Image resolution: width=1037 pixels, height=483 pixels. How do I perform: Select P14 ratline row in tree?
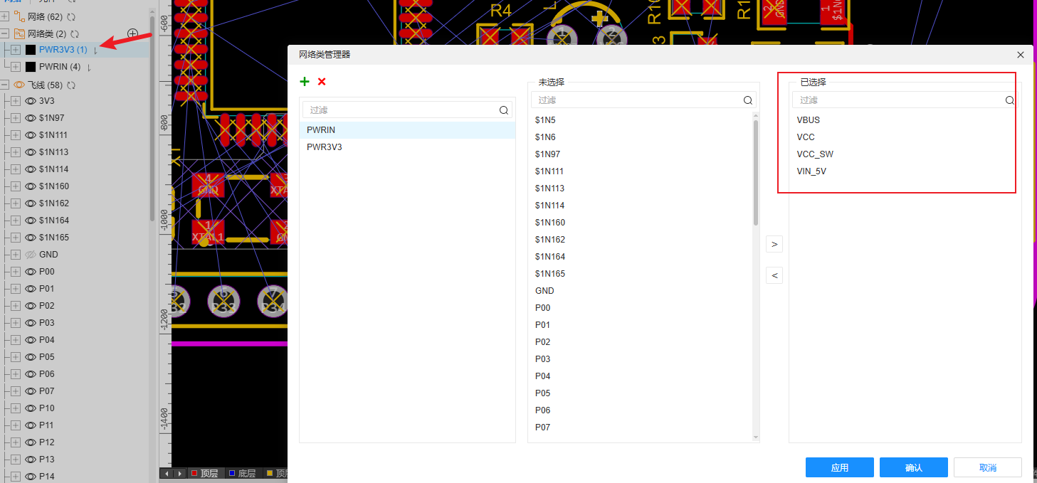[x=47, y=477]
